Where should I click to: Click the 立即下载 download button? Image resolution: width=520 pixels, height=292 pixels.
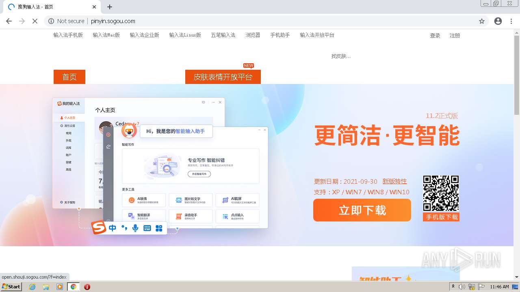(362, 210)
